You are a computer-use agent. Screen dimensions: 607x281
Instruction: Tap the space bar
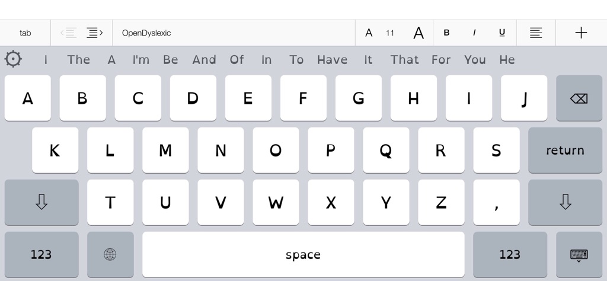click(x=303, y=254)
